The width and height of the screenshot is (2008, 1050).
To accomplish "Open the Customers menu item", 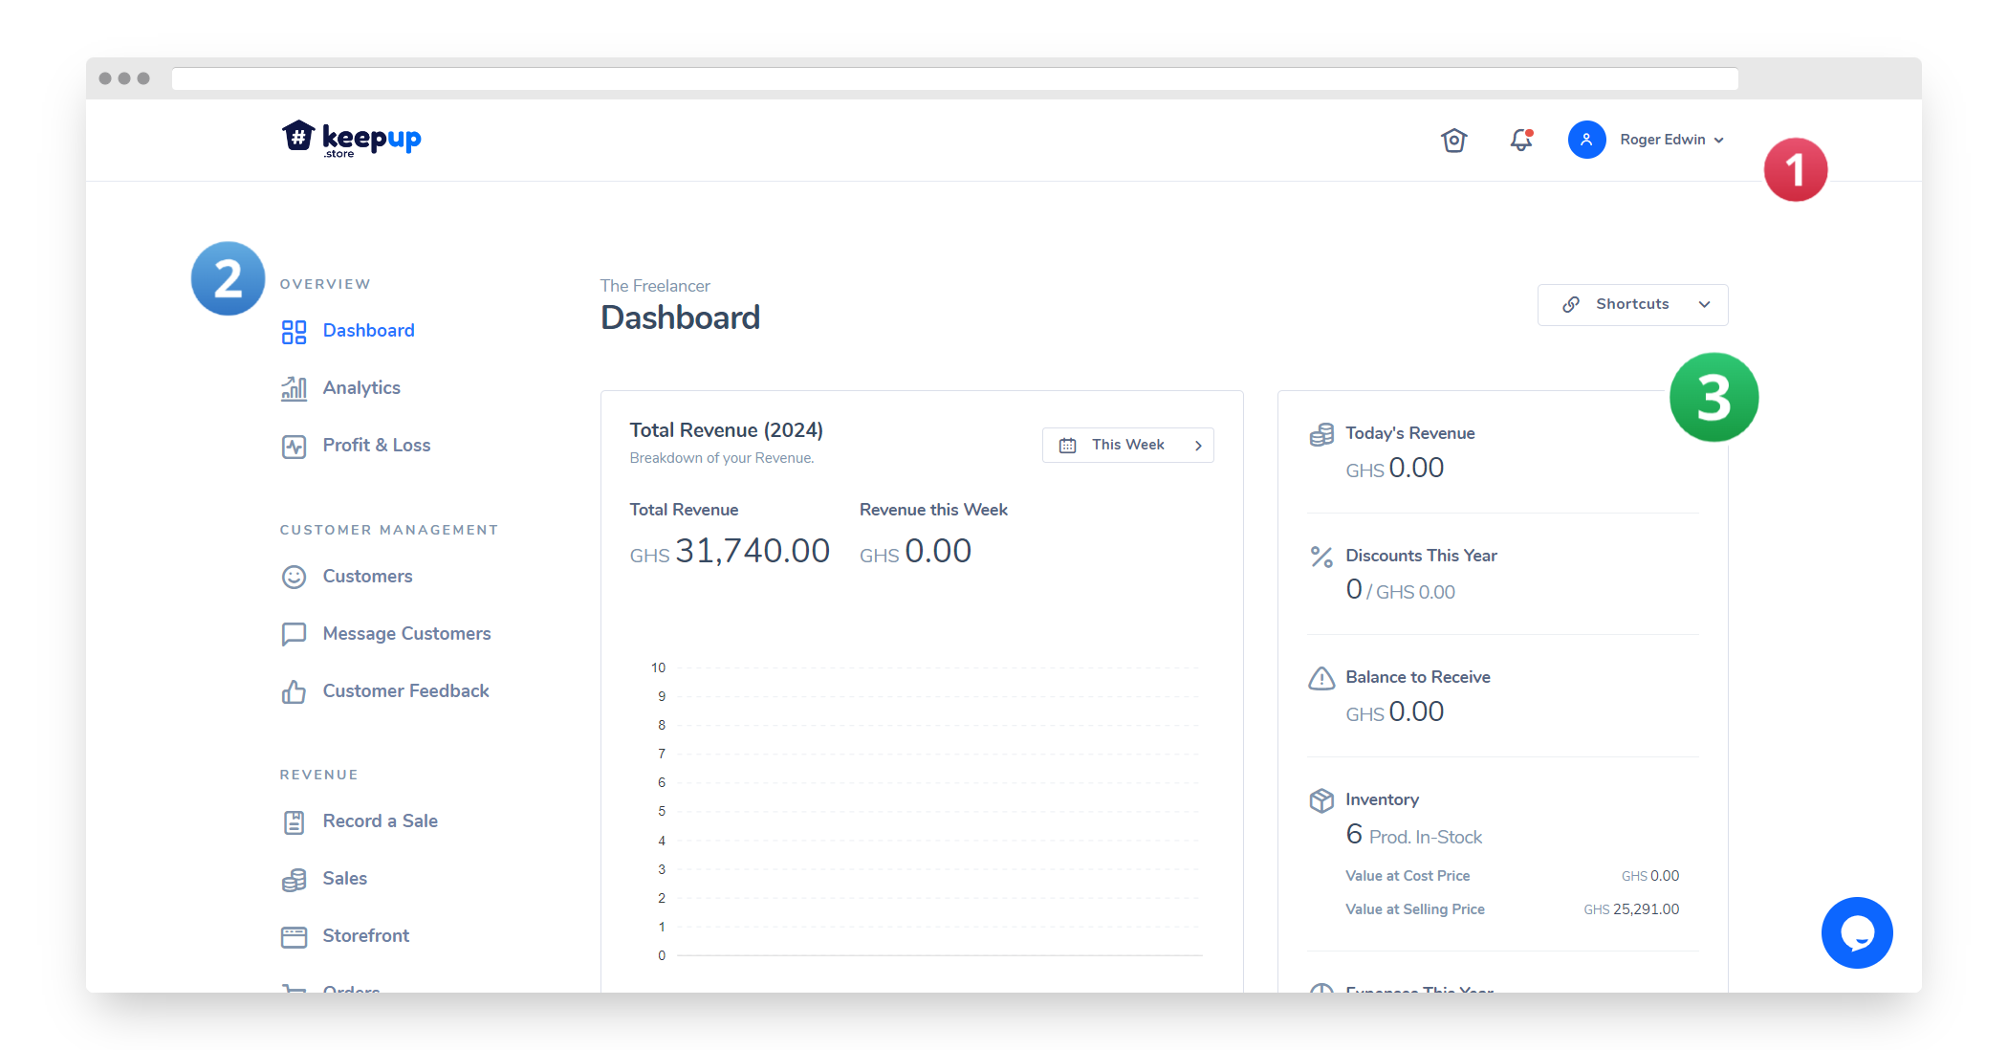I will point(367,577).
